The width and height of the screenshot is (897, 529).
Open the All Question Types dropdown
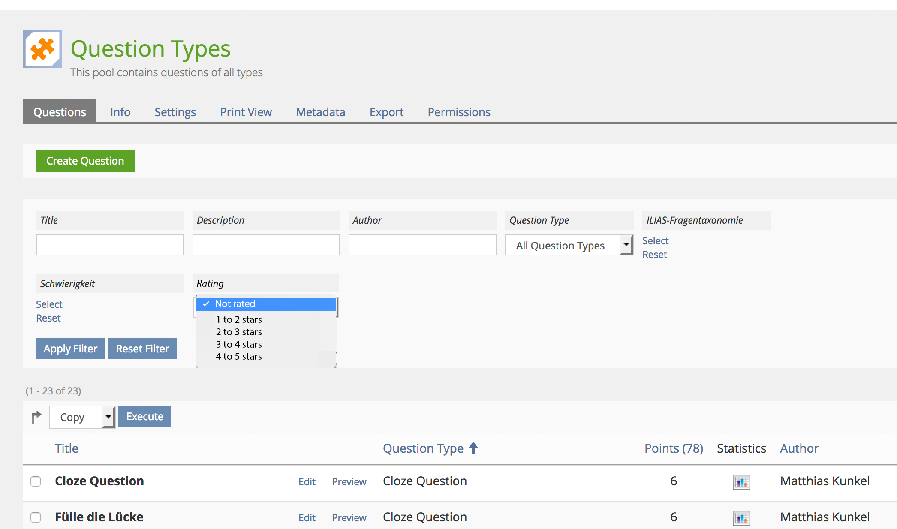click(569, 245)
